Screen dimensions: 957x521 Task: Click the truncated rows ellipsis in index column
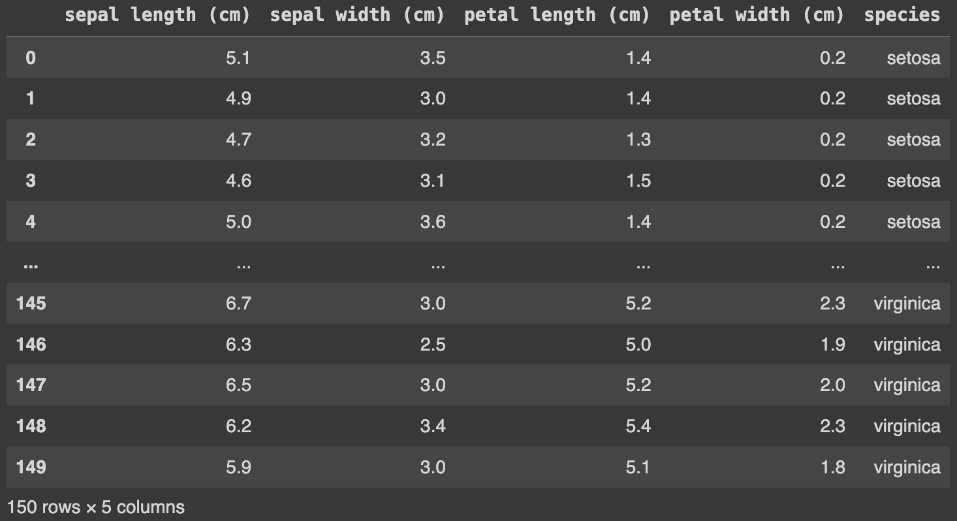coord(30,265)
